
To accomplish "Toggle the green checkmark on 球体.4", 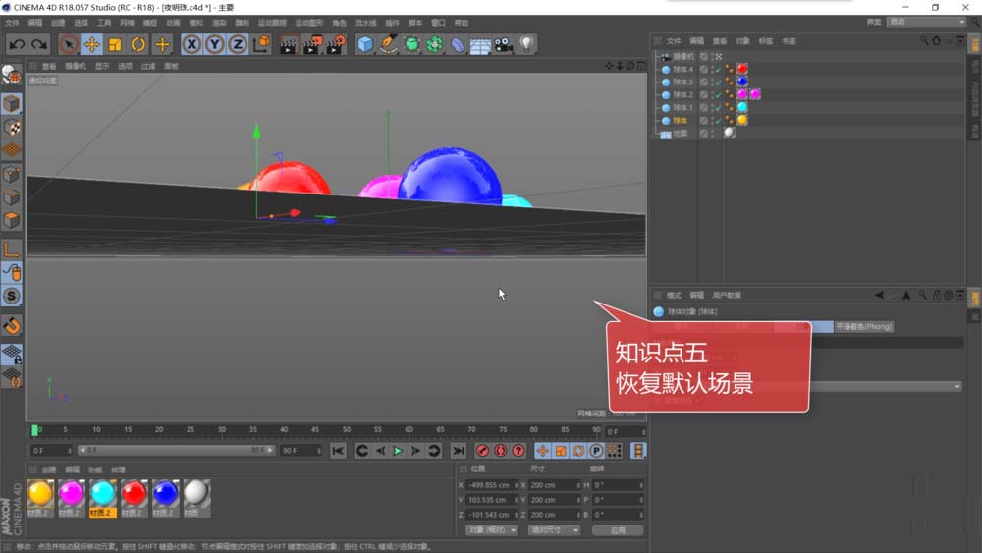I will pyautogui.click(x=719, y=69).
